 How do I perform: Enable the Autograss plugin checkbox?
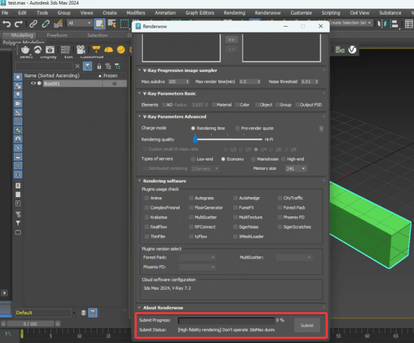click(x=190, y=198)
